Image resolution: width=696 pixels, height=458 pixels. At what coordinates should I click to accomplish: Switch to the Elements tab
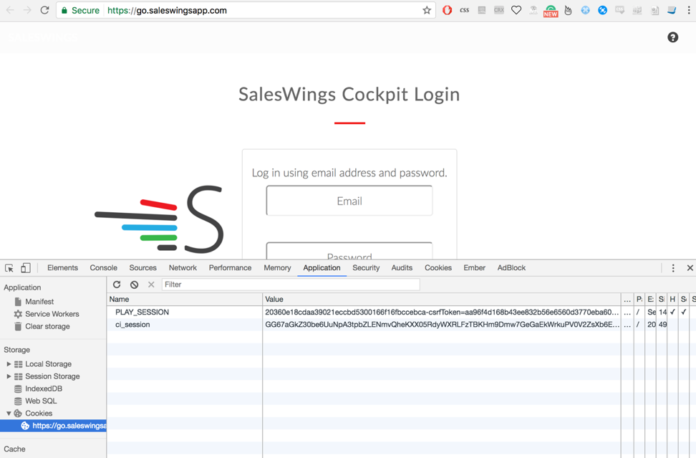[x=62, y=268]
